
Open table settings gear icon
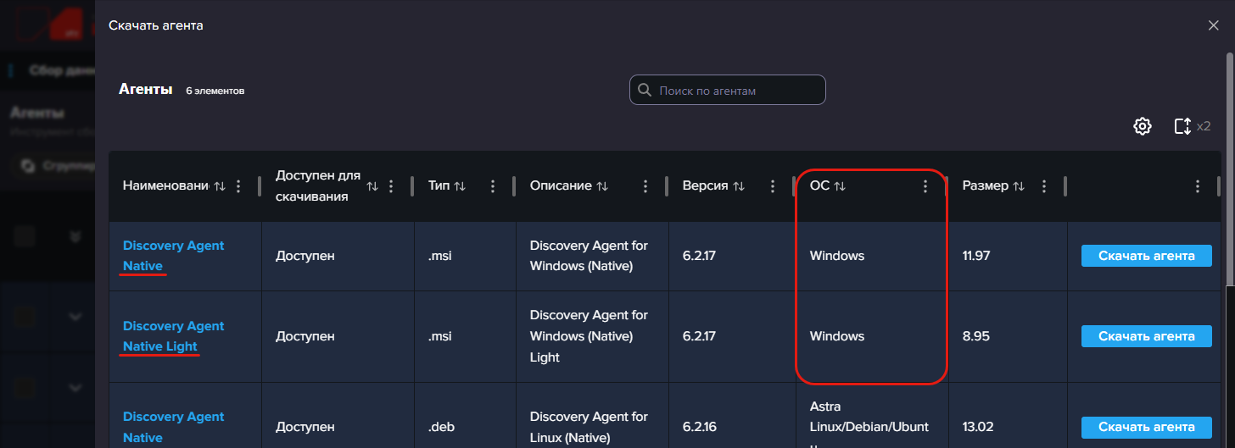point(1143,126)
